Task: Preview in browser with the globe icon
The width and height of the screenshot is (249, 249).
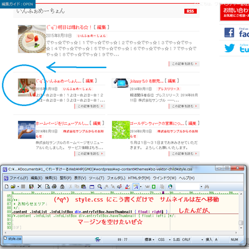Action: coord(170,187)
